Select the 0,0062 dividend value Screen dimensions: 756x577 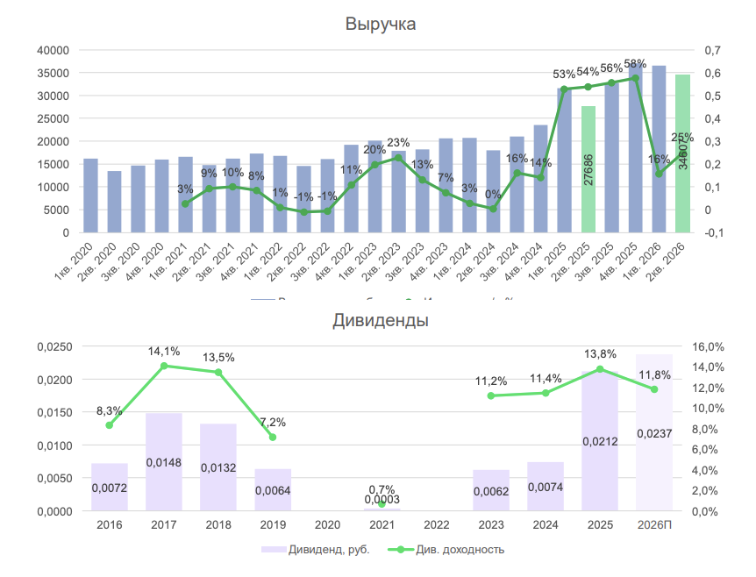click(491, 492)
